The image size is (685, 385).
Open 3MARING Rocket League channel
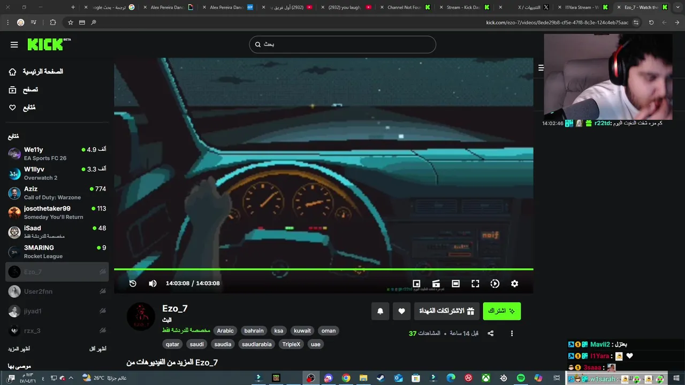click(57, 252)
